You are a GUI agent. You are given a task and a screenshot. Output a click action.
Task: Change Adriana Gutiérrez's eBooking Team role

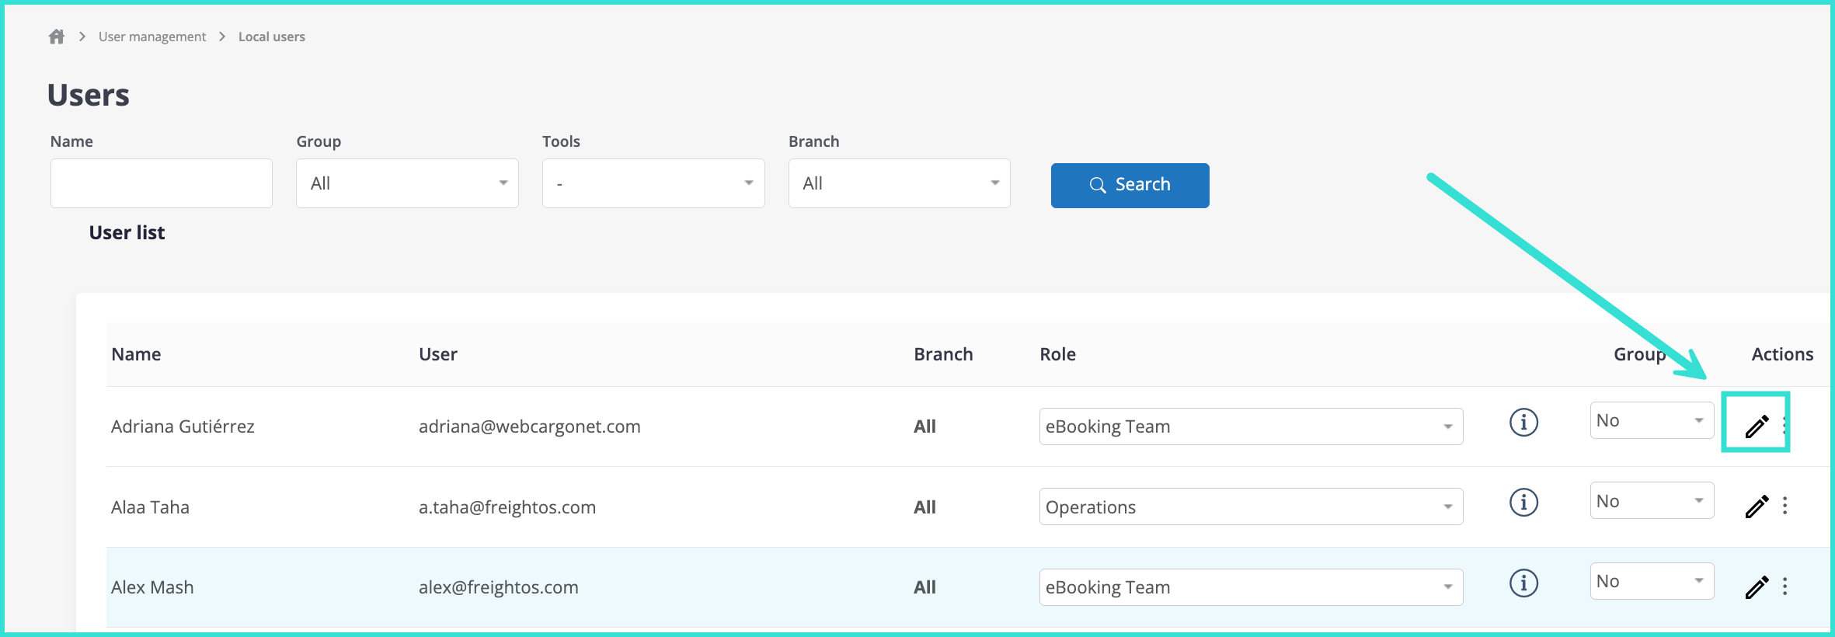(1250, 426)
